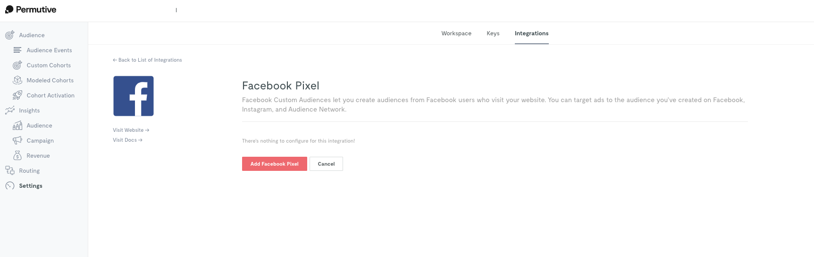This screenshot has width=814, height=257.
Task: Open Custom Cohorts via its icon
Action: click(x=17, y=65)
